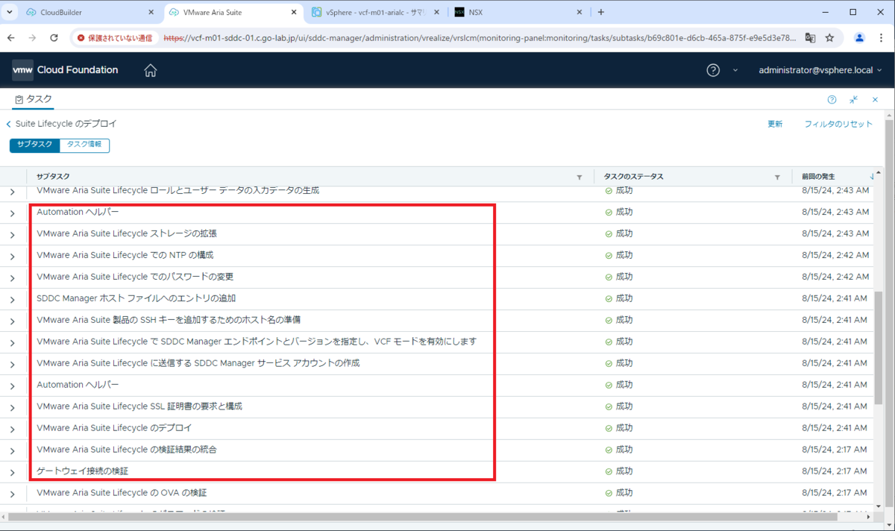Click the 前回の発生 column header
895x531 pixels.
[x=818, y=177]
